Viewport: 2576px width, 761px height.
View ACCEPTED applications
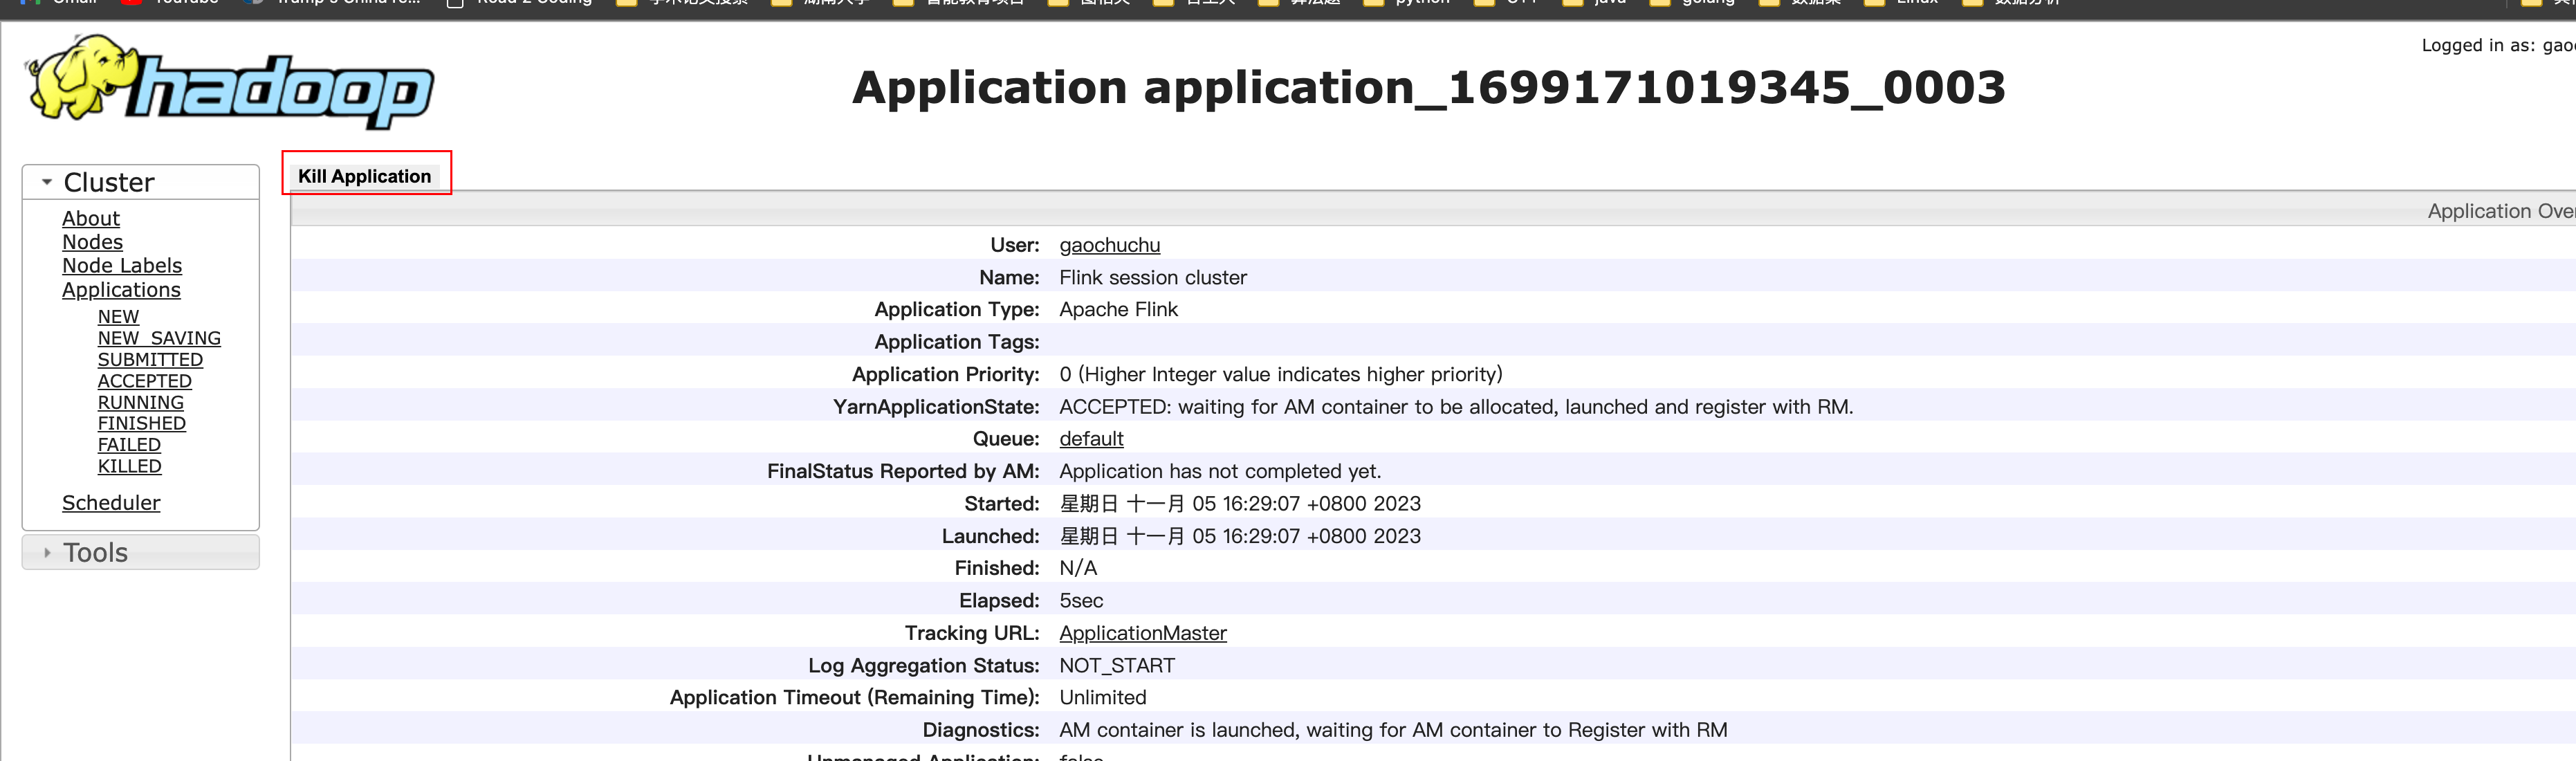click(144, 381)
